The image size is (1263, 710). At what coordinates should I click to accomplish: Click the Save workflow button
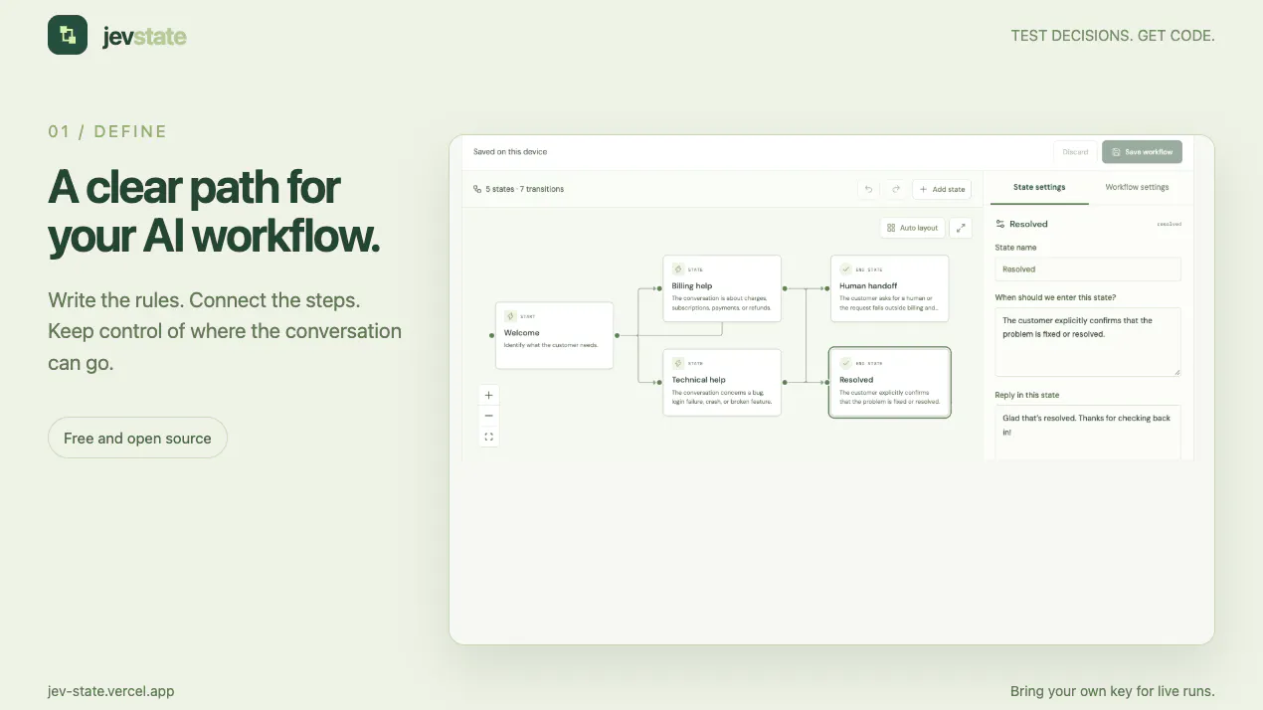[x=1142, y=152]
